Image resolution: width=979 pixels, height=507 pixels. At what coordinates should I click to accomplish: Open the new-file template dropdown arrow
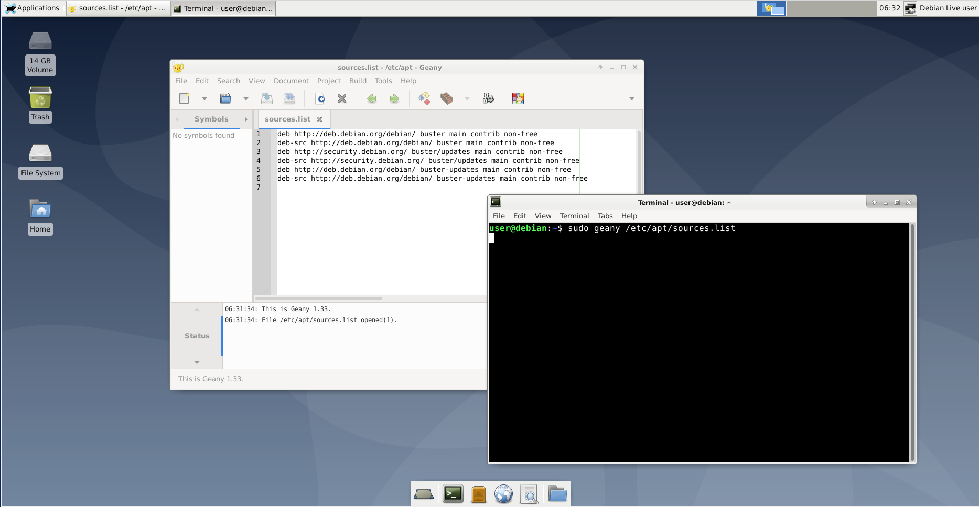[205, 98]
